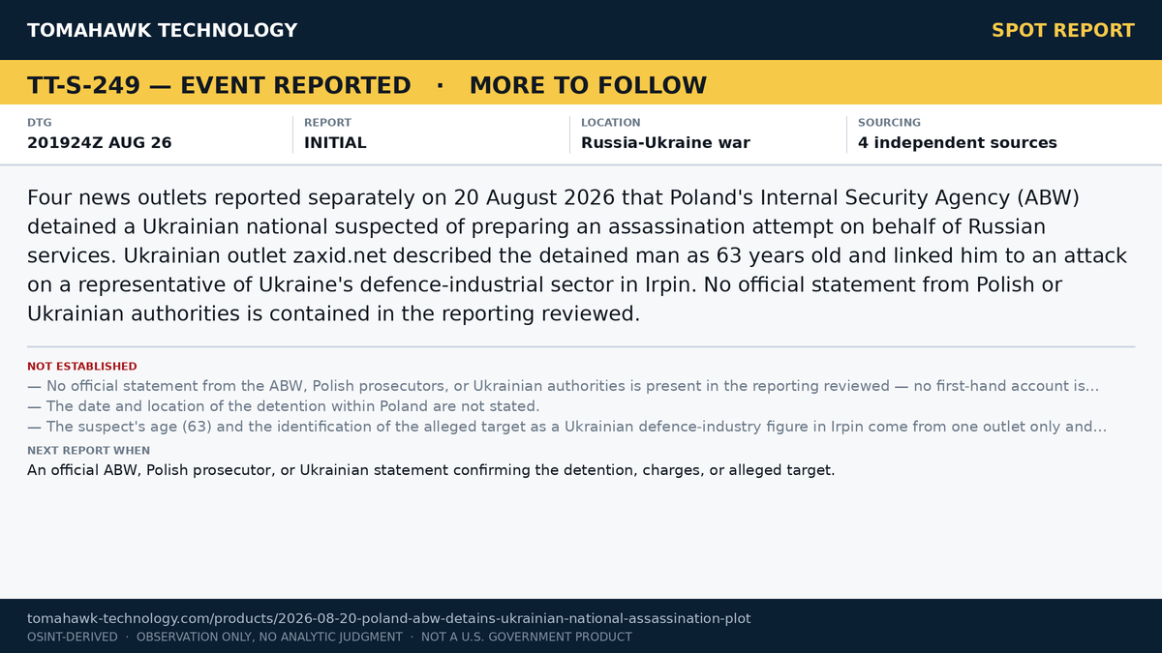
Task: Click the line starting "detained a Ukrainian national"
Action: [536, 227]
